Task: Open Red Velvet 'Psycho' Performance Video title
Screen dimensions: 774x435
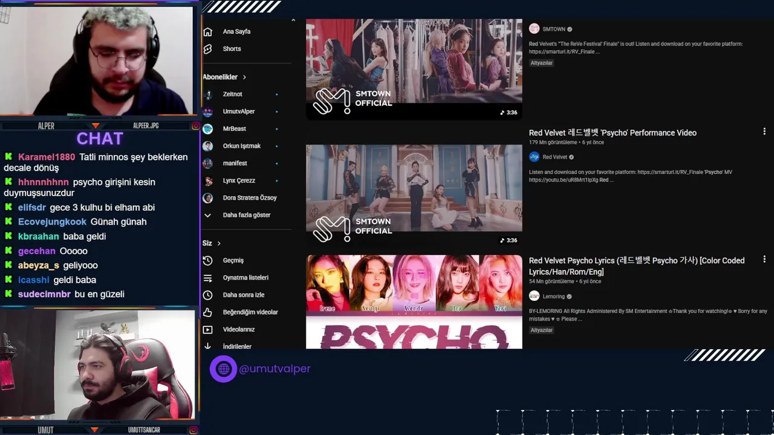Action: [x=613, y=133]
